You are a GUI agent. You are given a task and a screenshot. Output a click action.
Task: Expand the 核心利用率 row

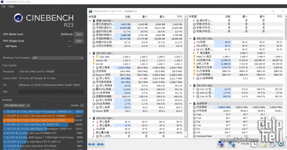pos(93,100)
